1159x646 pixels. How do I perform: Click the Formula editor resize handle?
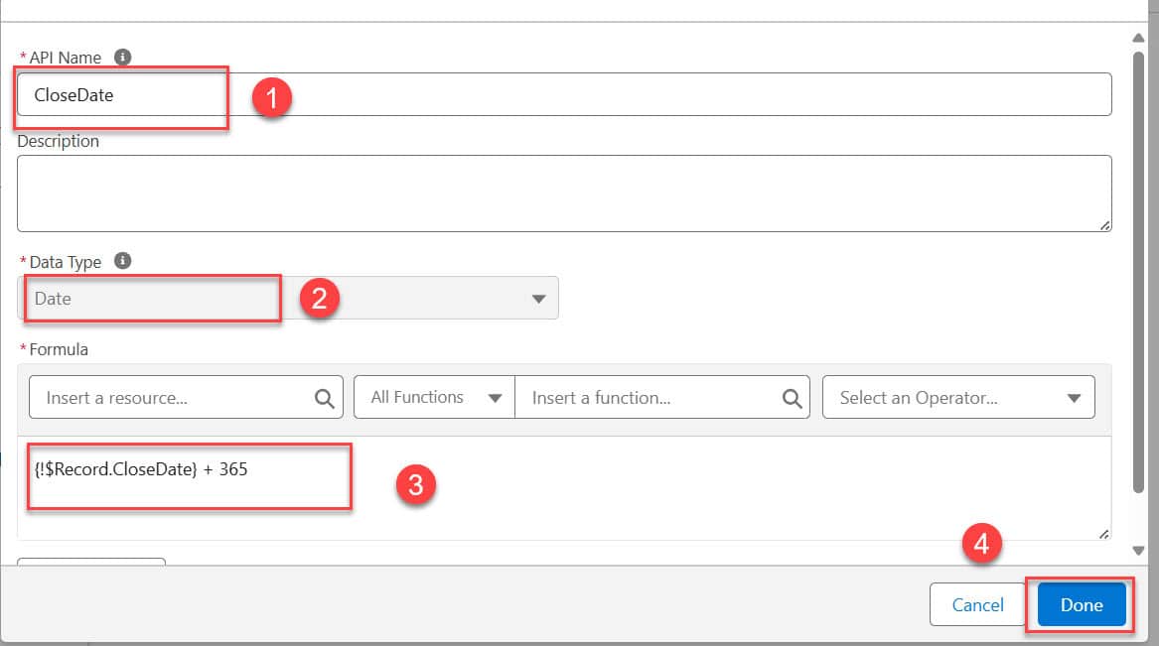[x=1103, y=534]
